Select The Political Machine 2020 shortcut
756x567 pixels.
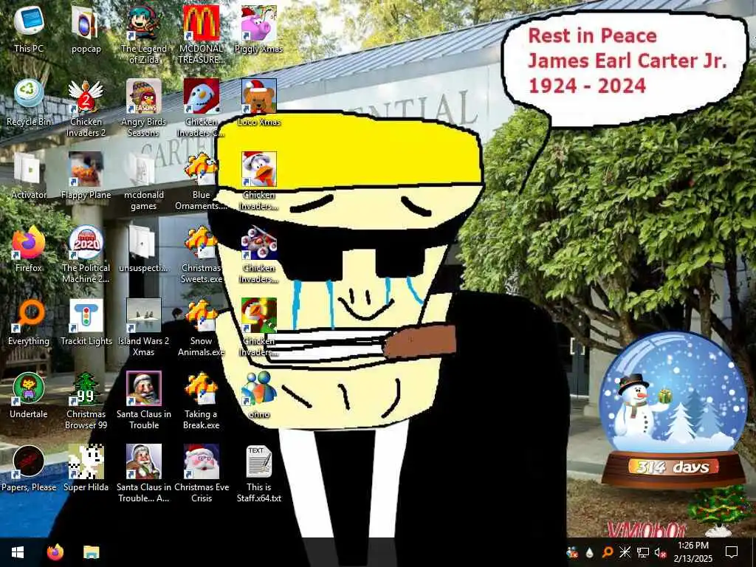click(86, 254)
